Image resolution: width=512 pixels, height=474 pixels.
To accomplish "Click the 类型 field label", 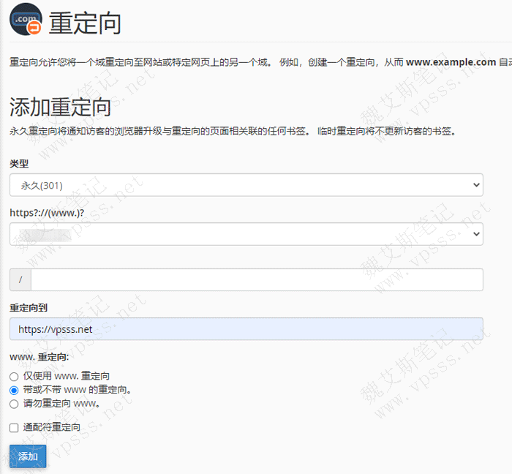I will pyautogui.click(x=19, y=163).
